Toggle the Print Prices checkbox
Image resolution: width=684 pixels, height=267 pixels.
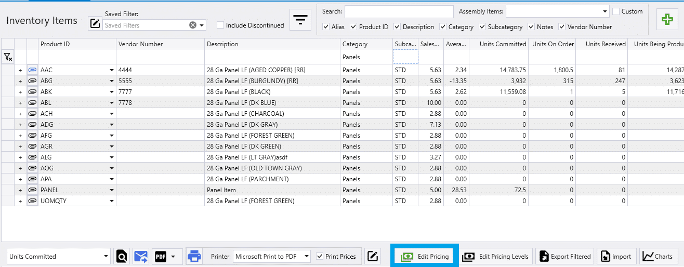320,256
